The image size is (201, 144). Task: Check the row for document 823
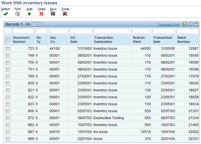point(8,104)
